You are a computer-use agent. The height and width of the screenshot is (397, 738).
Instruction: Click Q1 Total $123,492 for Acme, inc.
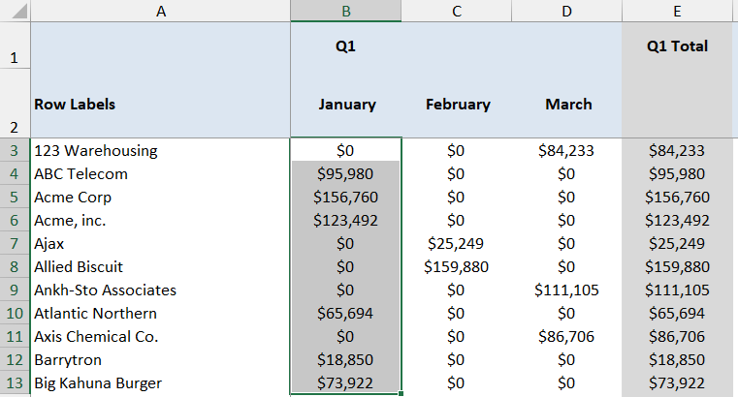pyautogui.click(x=677, y=221)
